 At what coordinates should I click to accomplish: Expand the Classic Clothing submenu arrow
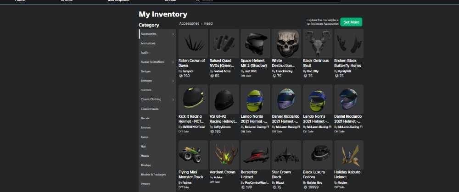click(x=173, y=99)
